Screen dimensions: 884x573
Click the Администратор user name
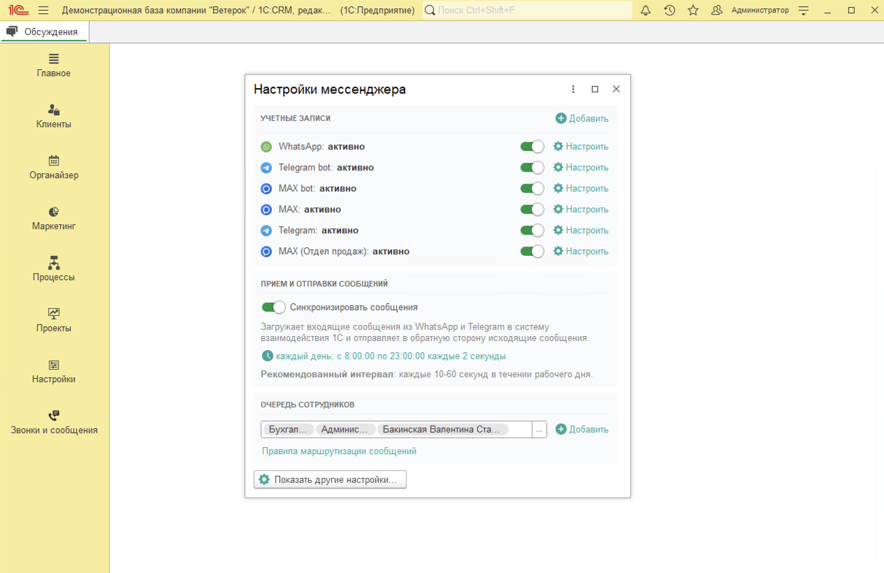[760, 10]
